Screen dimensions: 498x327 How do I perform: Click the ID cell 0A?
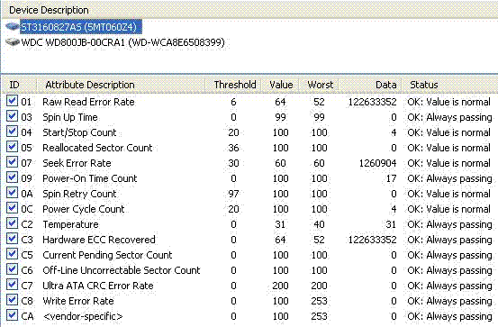(27, 194)
